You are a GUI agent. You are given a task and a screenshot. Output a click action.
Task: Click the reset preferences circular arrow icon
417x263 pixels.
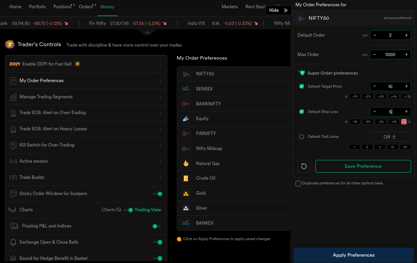[x=304, y=166]
